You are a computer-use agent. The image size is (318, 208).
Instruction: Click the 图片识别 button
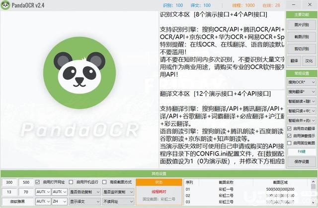pos(302,25)
